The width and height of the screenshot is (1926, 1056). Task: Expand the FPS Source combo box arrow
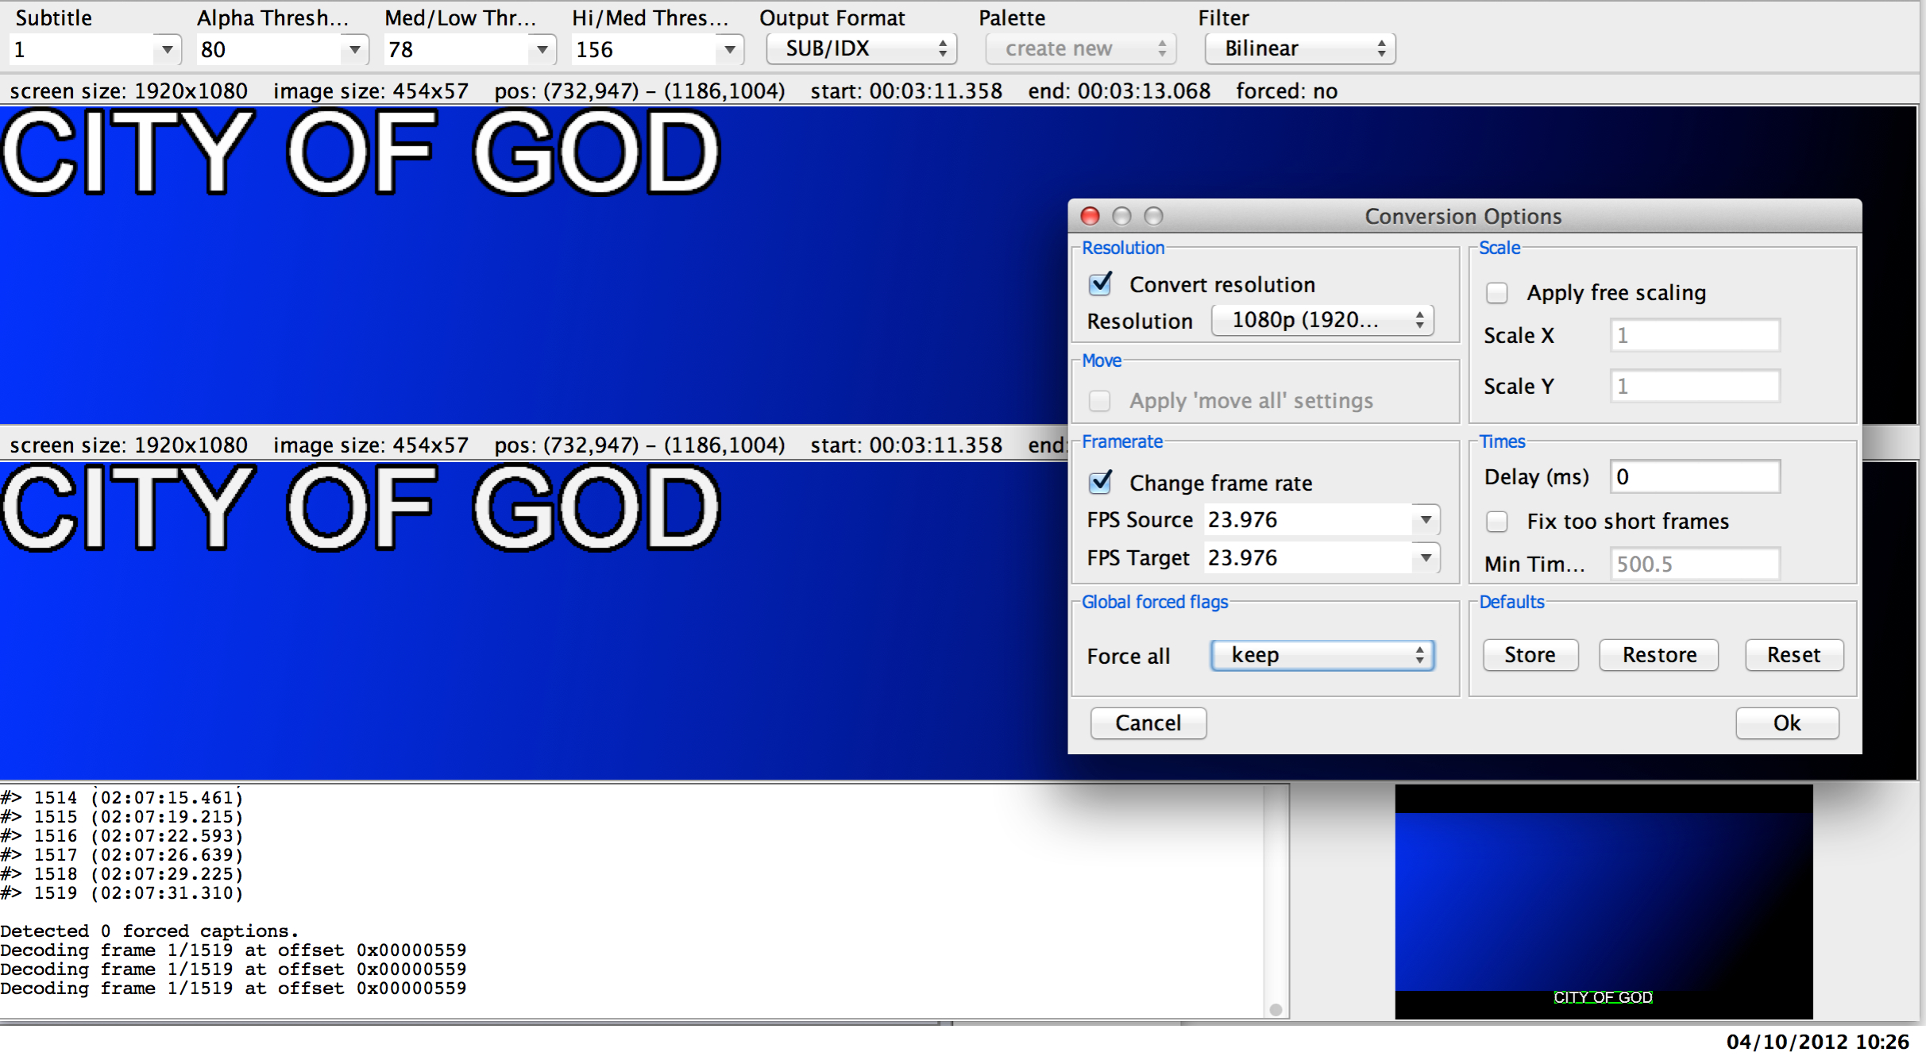1426,520
